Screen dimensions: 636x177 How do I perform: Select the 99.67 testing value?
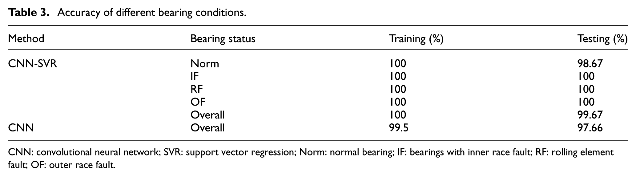tap(590, 115)
